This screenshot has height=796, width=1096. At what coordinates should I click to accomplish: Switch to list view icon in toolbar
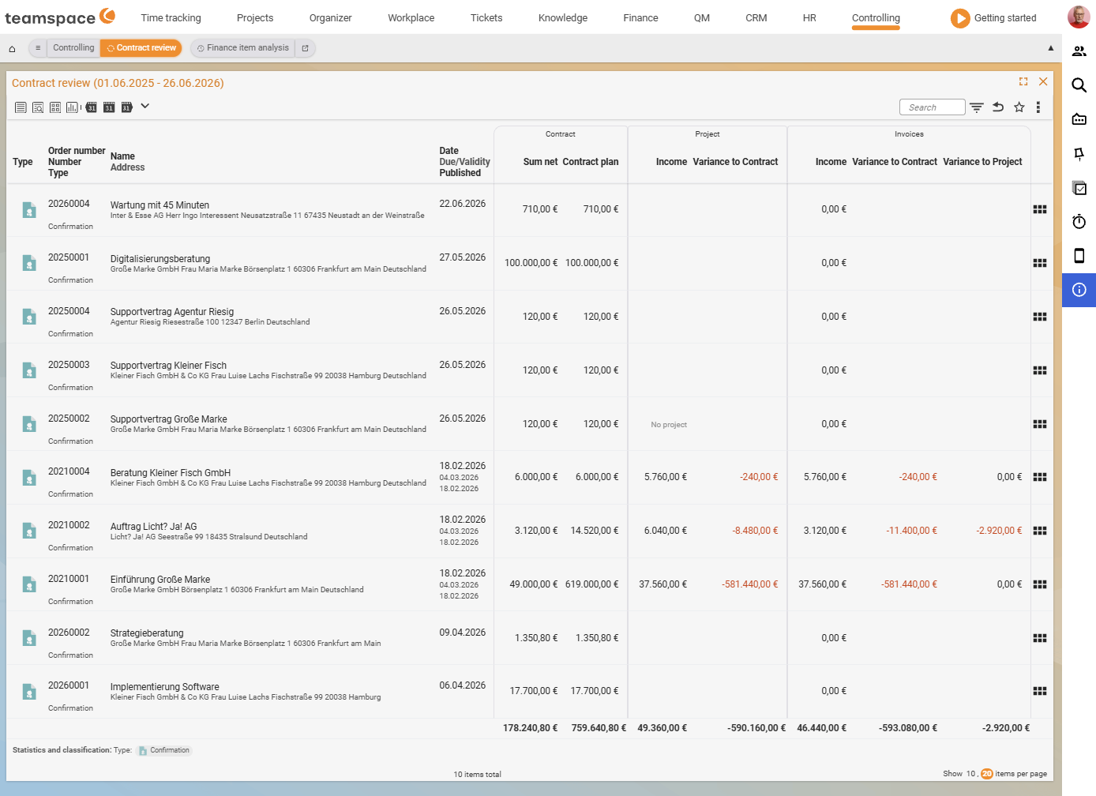point(21,107)
